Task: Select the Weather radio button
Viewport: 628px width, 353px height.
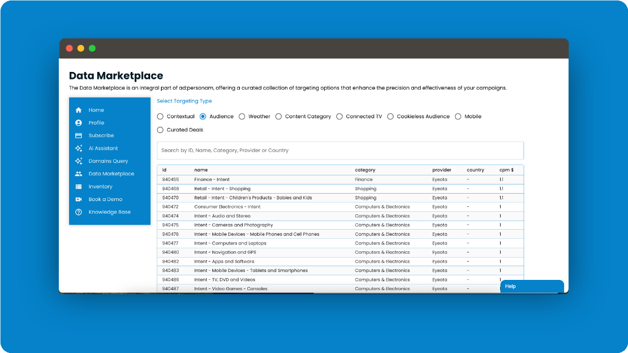Action: 242,117
